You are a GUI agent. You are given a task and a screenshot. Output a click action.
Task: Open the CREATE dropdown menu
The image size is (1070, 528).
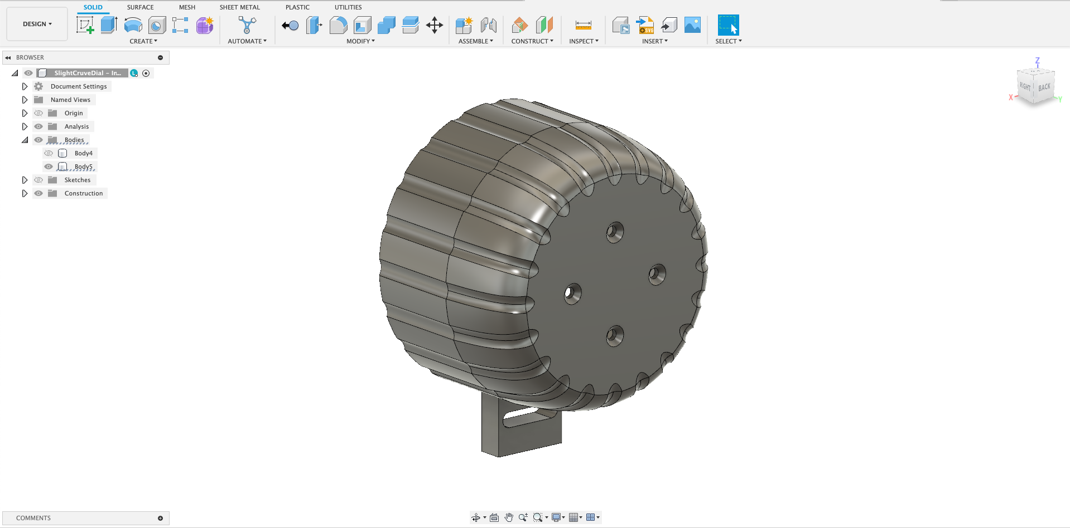point(143,41)
